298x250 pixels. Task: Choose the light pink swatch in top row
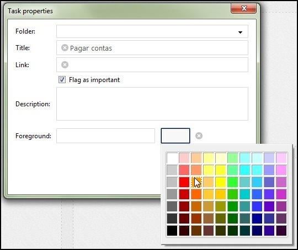[184, 158]
